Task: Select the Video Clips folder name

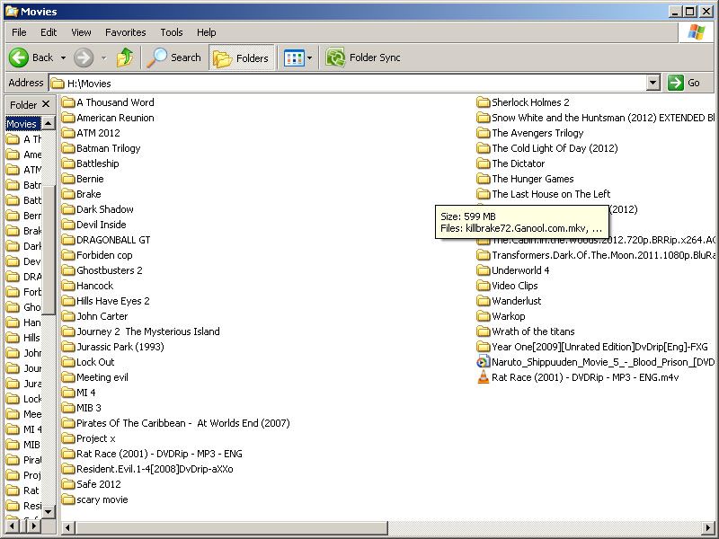Action: [x=515, y=286]
